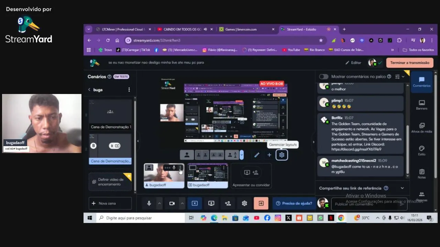Image resolution: width=440 pixels, height=247 pixels.
Task: Select the Cena de Demonstração 1 scene thumbnail
Action: coord(110,115)
